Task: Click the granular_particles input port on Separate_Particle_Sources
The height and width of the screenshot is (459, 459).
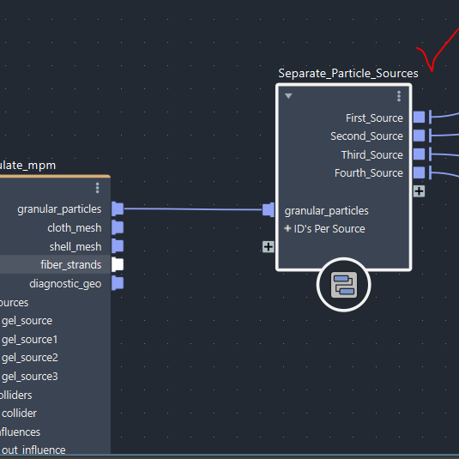Action: pyautogui.click(x=269, y=210)
